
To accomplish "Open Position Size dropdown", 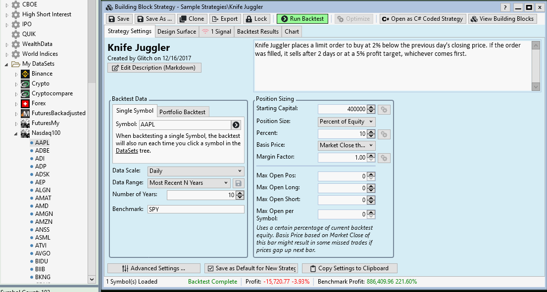I will click(347, 122).
